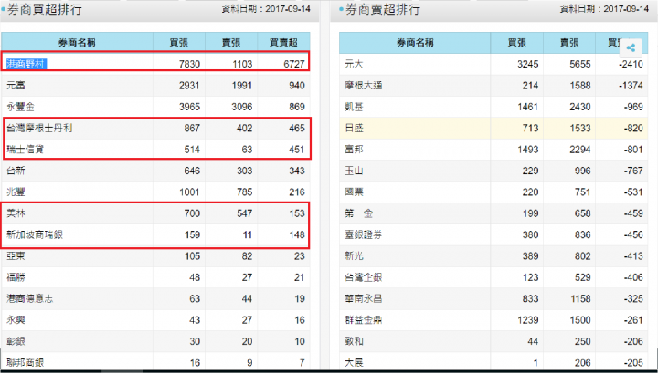This screenshot has height=374, width=658.
Task: Click buy value 3965 for 永豐金
Action: tap(189, 107)
